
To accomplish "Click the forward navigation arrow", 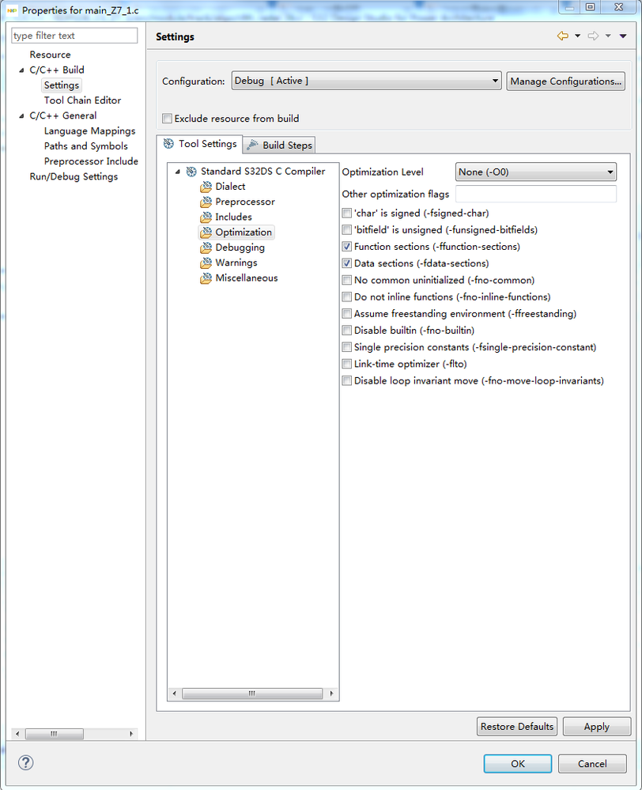I will click(593, 36).
